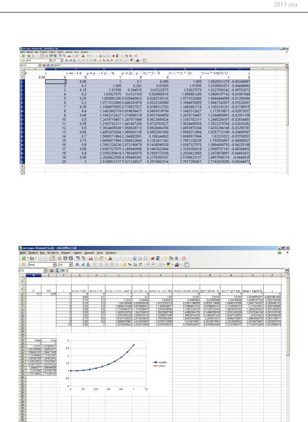Click yприбл legend entry in chart
The image size is (308, 422).
pyautogui.click(x=160, y=362)
